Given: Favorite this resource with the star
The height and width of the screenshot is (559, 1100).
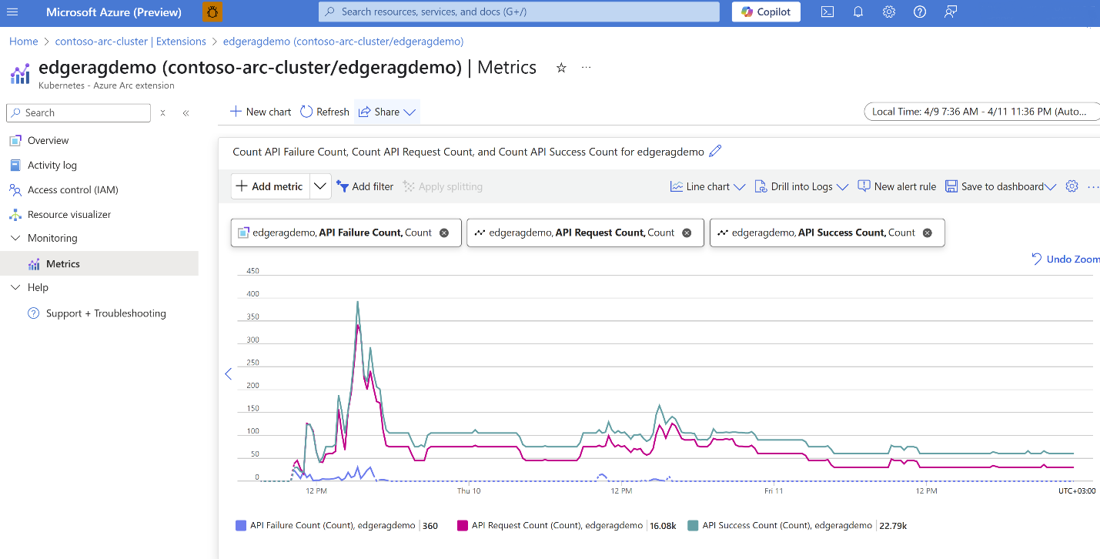Looking at the screenshot, I should click(x=561, y=68).
